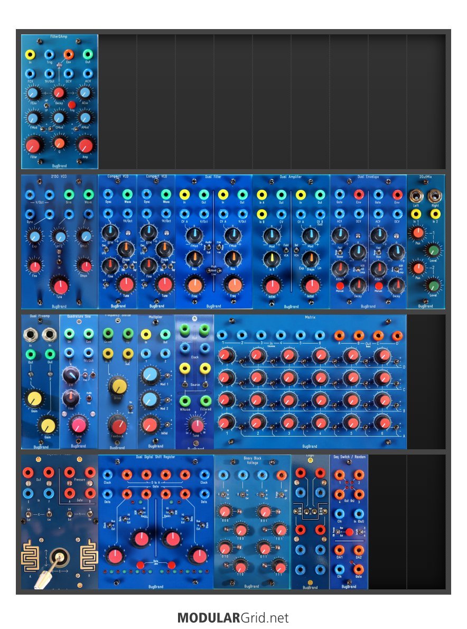Adjust the 111 knob on Binary Block Voltage
The height and width of the screenshot is (629, 467).
[279, 567]
